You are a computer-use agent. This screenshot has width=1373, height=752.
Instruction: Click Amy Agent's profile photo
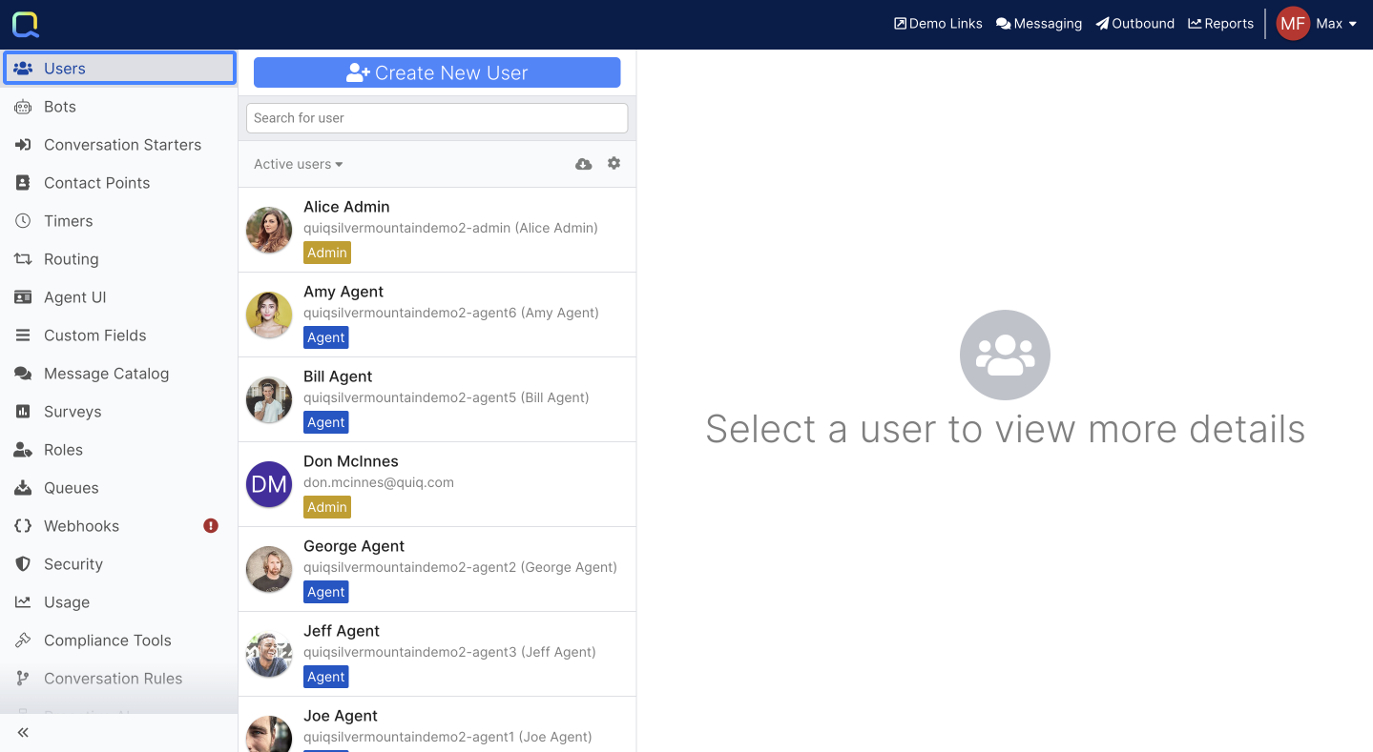tap(269, 315)
